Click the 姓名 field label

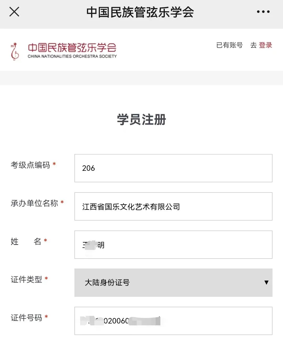pos(26,241)
